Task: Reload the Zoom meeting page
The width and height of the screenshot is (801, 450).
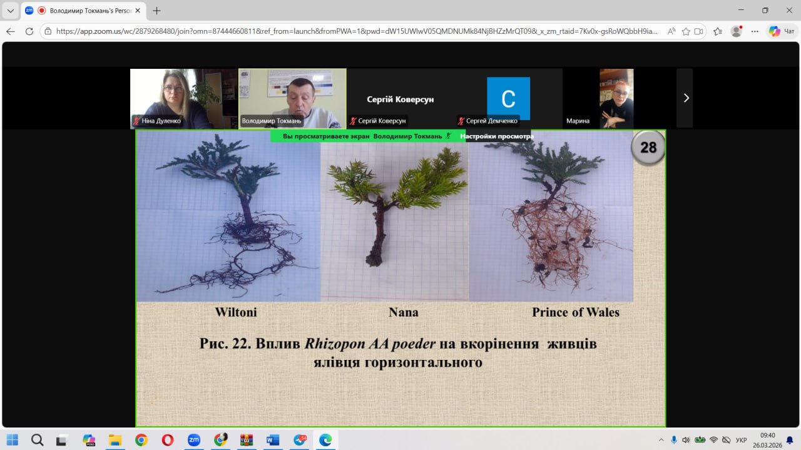Action: tap(29, 31)
